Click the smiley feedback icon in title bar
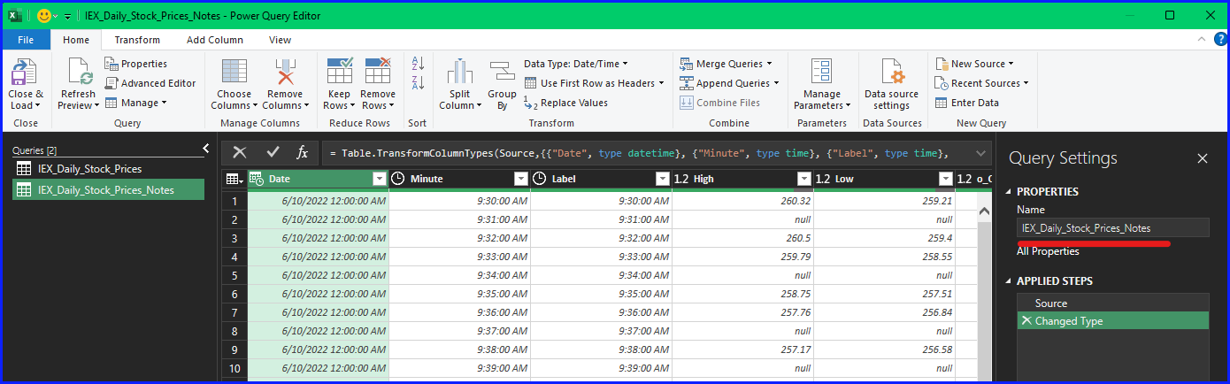 [x=42, y=15]
